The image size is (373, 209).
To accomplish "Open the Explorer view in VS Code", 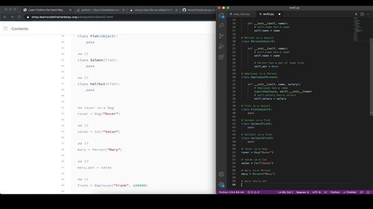I will point(221,16).
